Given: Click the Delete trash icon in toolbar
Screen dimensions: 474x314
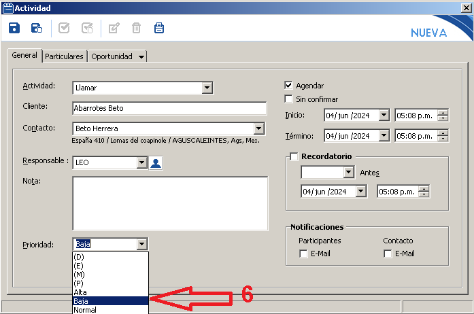Looking at the screenshot, I should point(137,28).
